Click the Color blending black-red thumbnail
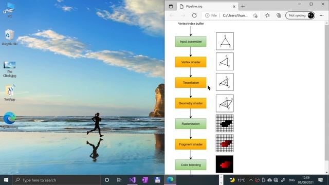Viewport: 329px width, 185px height. coord(225,164)
